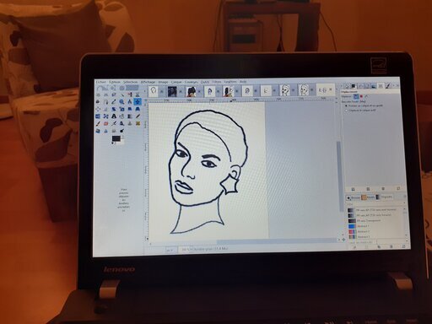Click the dark foreground color swatch

tap(116, 138)
